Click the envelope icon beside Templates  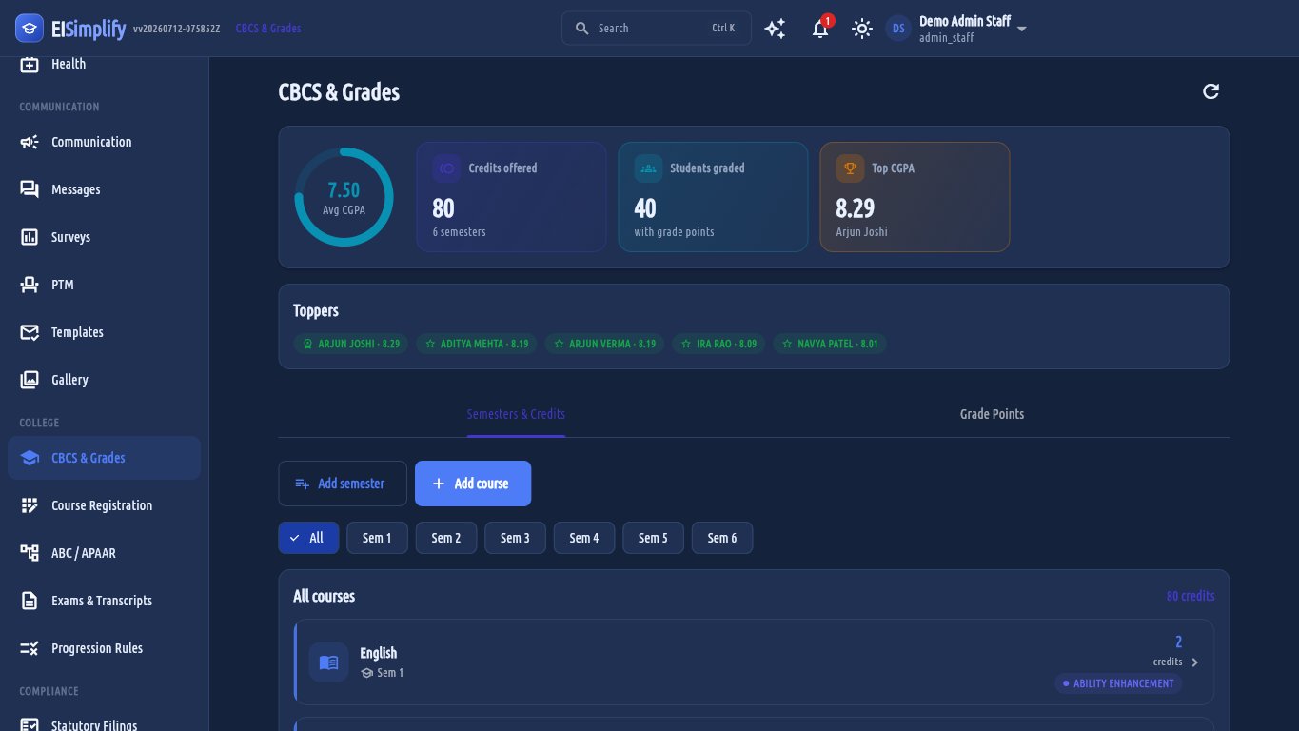coord(30,332)
